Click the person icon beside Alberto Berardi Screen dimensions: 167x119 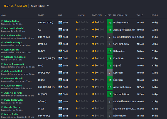coord(2,93)
